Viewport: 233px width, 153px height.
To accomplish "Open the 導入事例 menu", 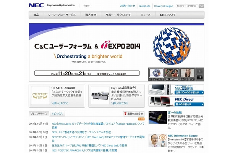I will 91,15.
